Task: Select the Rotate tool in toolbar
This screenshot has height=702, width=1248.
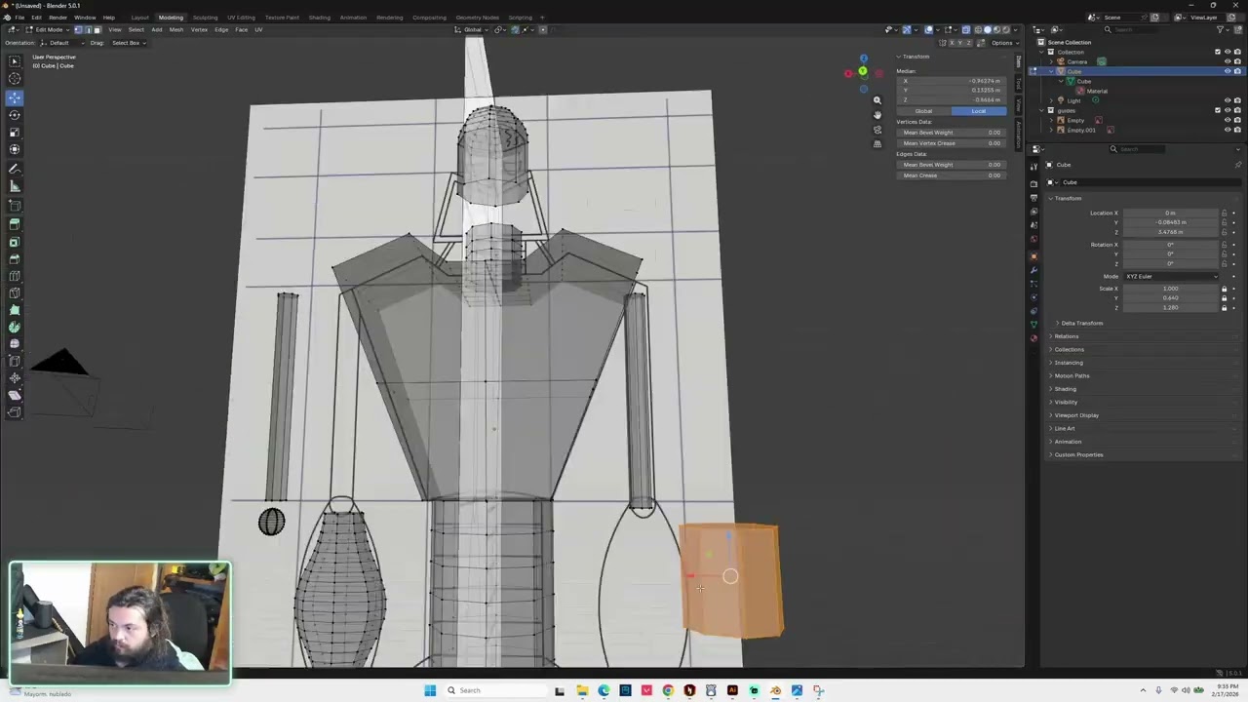Action: pos(15,115)
